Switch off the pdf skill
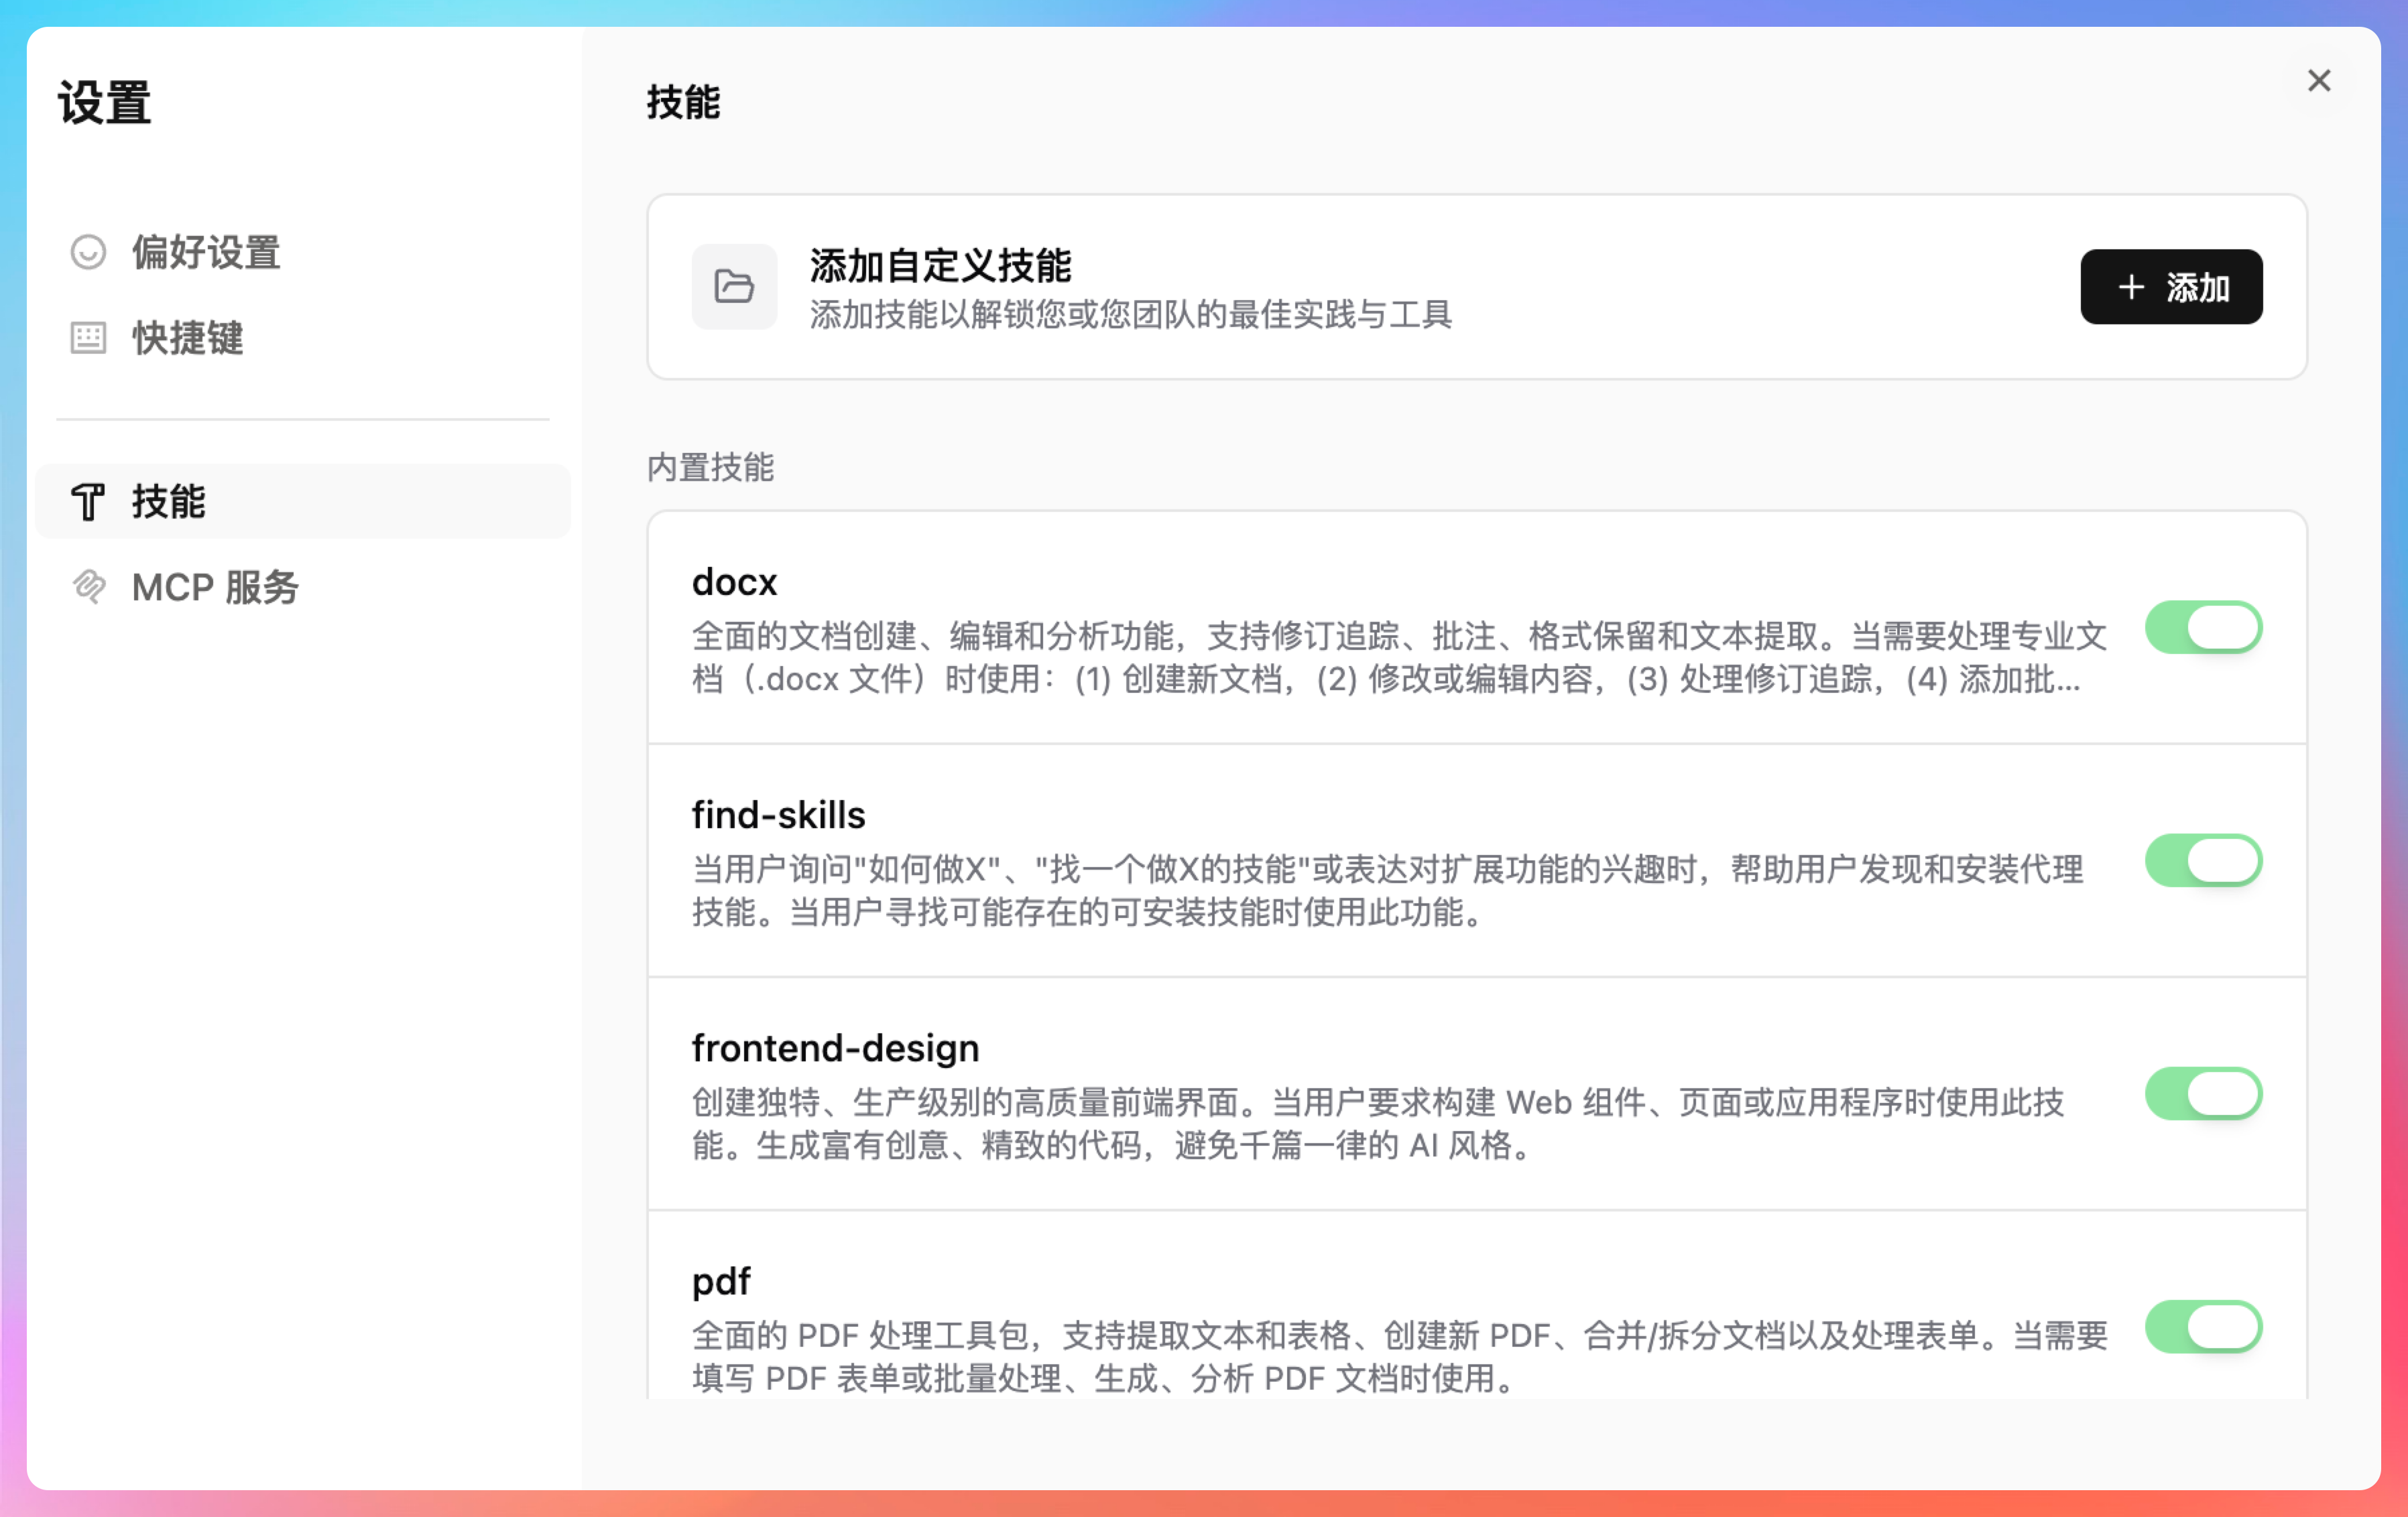The width and height of the screenshot is (2408, 1517). coord(2203,1326)
